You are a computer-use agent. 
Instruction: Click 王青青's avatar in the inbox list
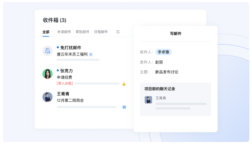[x=47, y=97]
